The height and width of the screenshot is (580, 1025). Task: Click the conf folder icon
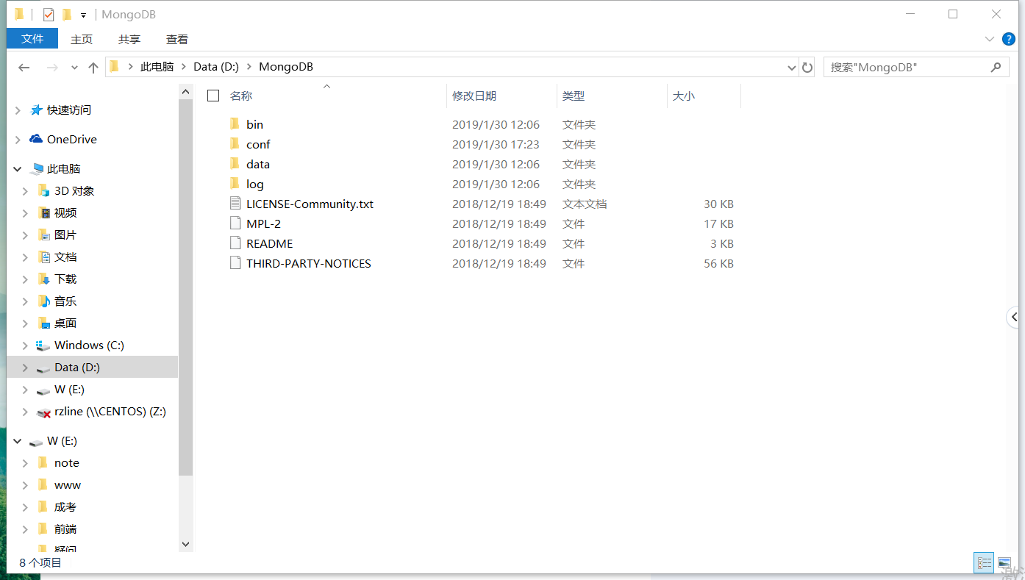click(235, 144)
